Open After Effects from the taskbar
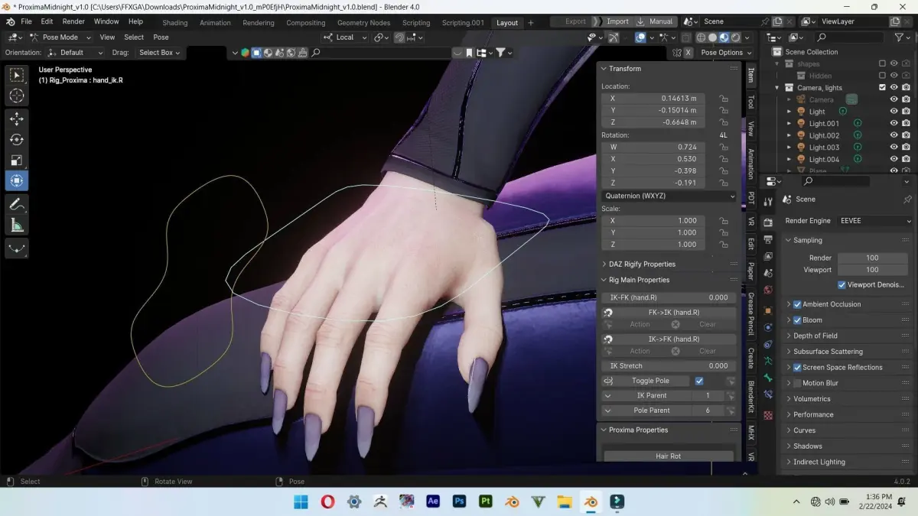Viewport: 918px width, 516px height. (433, 501)
